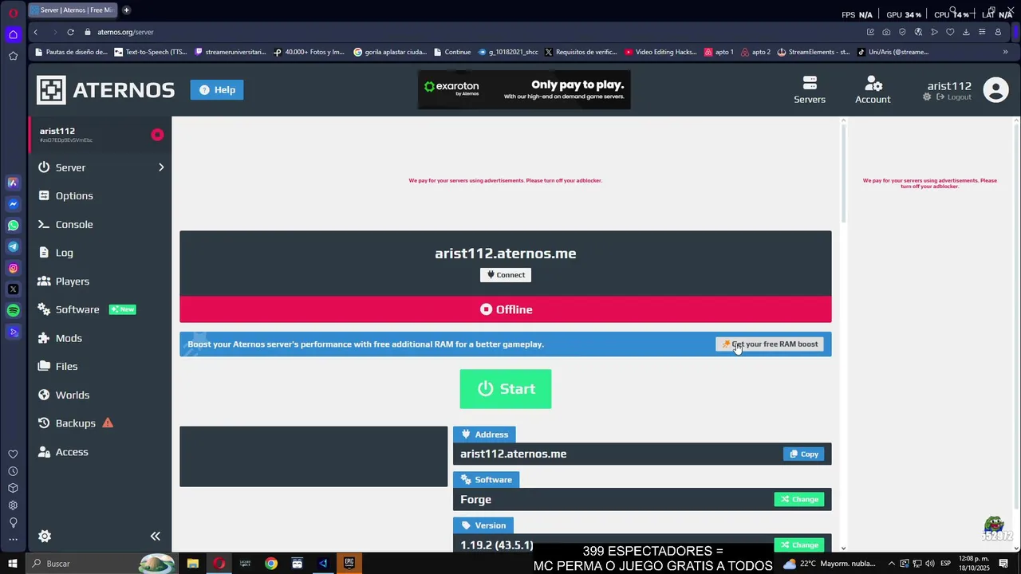Click the browser back arrow

(x=36, y=32)
